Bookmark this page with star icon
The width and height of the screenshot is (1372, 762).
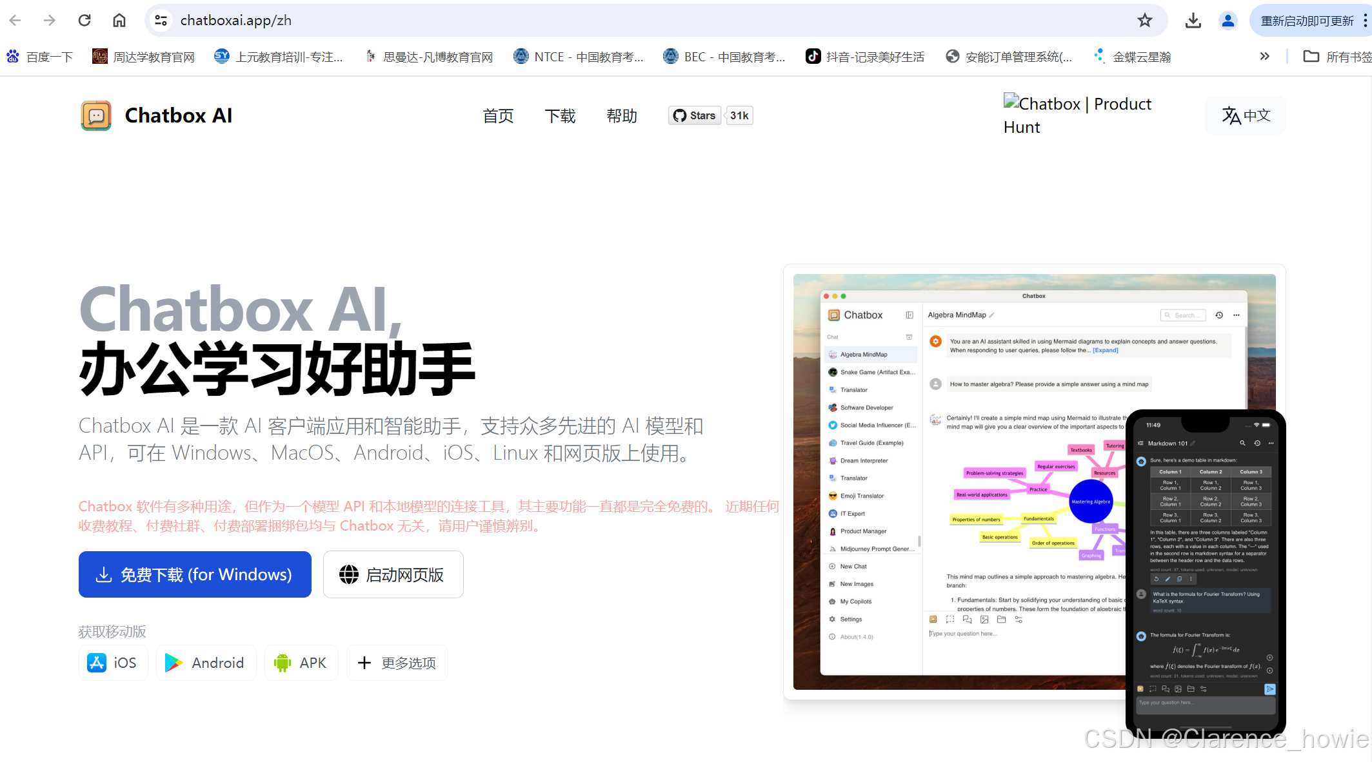(x=1144, y=21)
